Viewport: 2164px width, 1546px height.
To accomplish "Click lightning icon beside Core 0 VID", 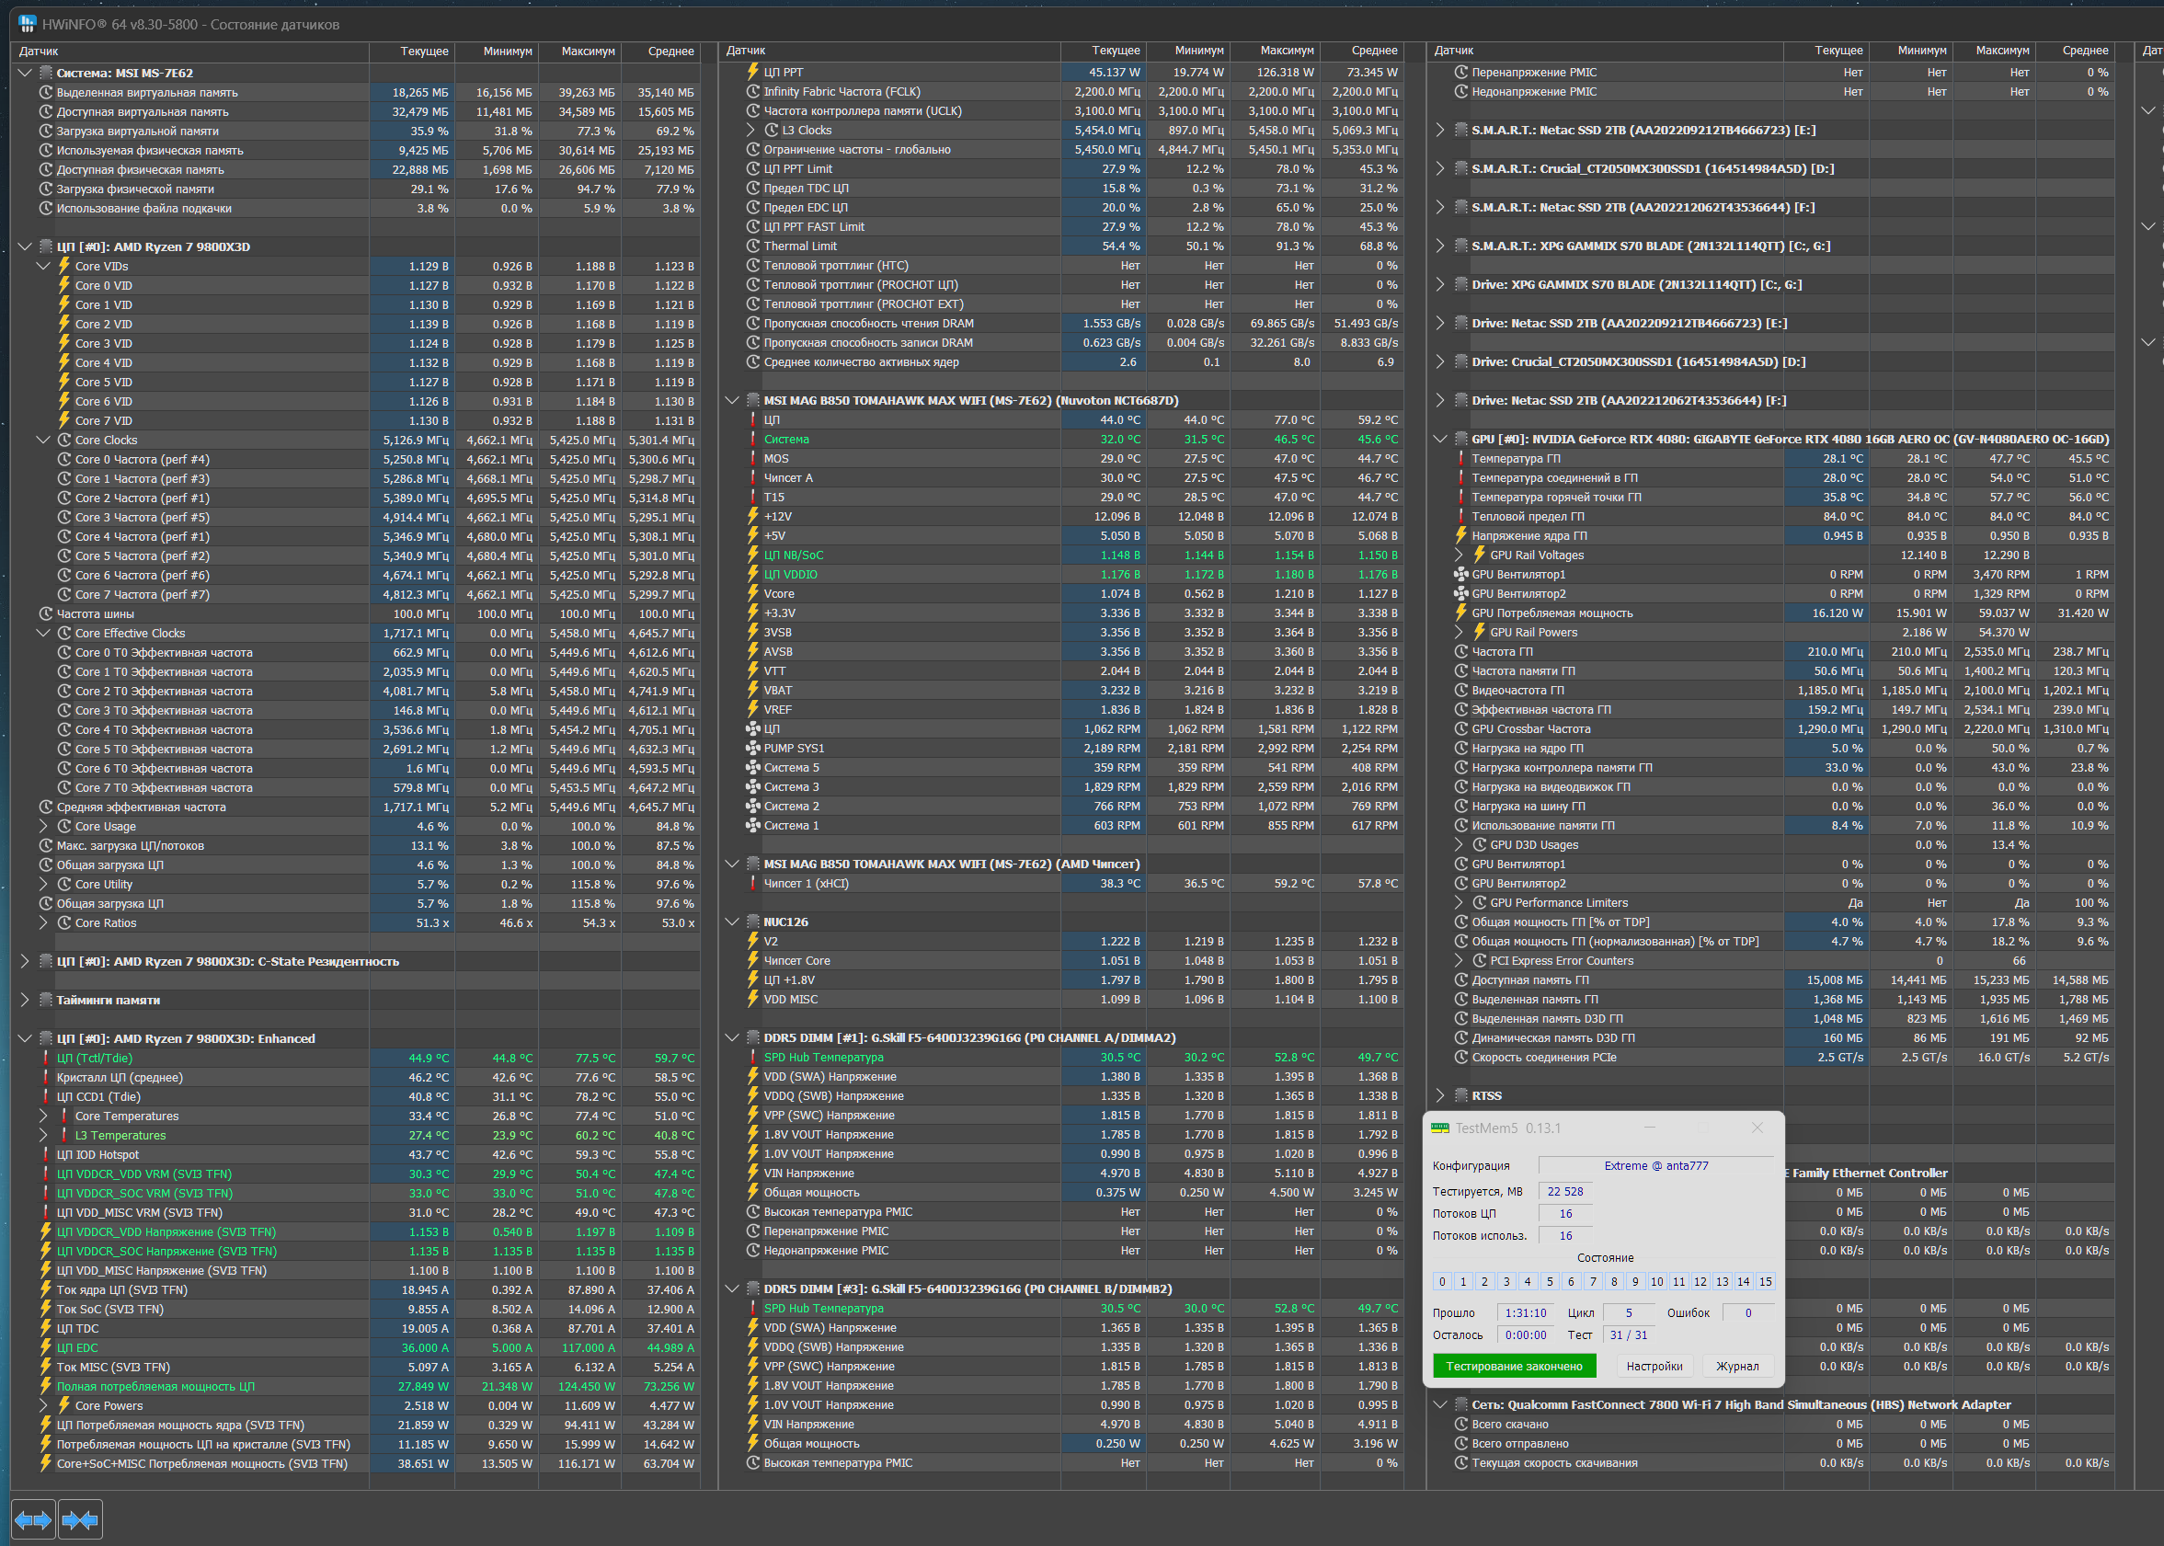I will (63, 286).
